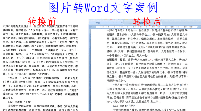This screenshot has height=111, width=201.
Task: Click the scanned line starting 律,只应 “不识不知”
Action: point(26,74)
